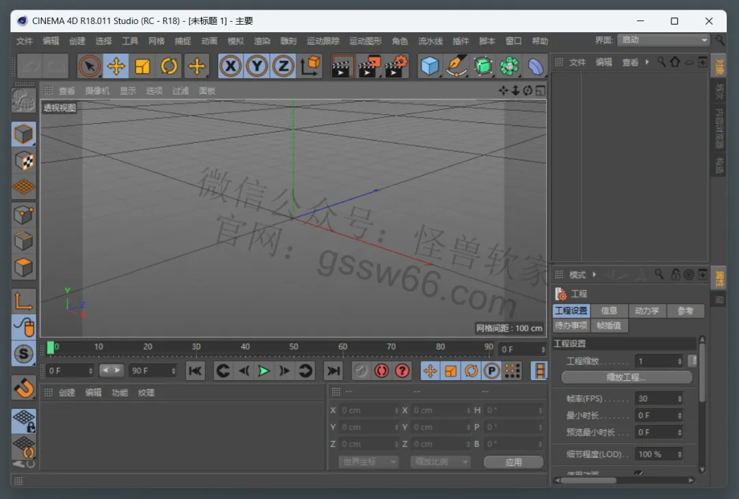Open the 缩放比例 dropdown
The height and width of the screenshot is (499, 739).
tap(441, 462)
